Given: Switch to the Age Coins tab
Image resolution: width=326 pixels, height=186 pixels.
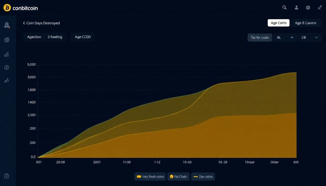Looking at the screenshot, I should (x=278, y=23).
